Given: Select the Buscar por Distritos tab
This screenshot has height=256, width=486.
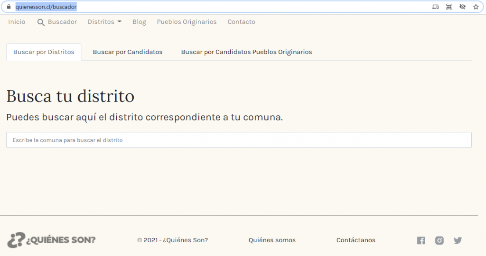Looking at the screenshot, I should tap(44, 52).
